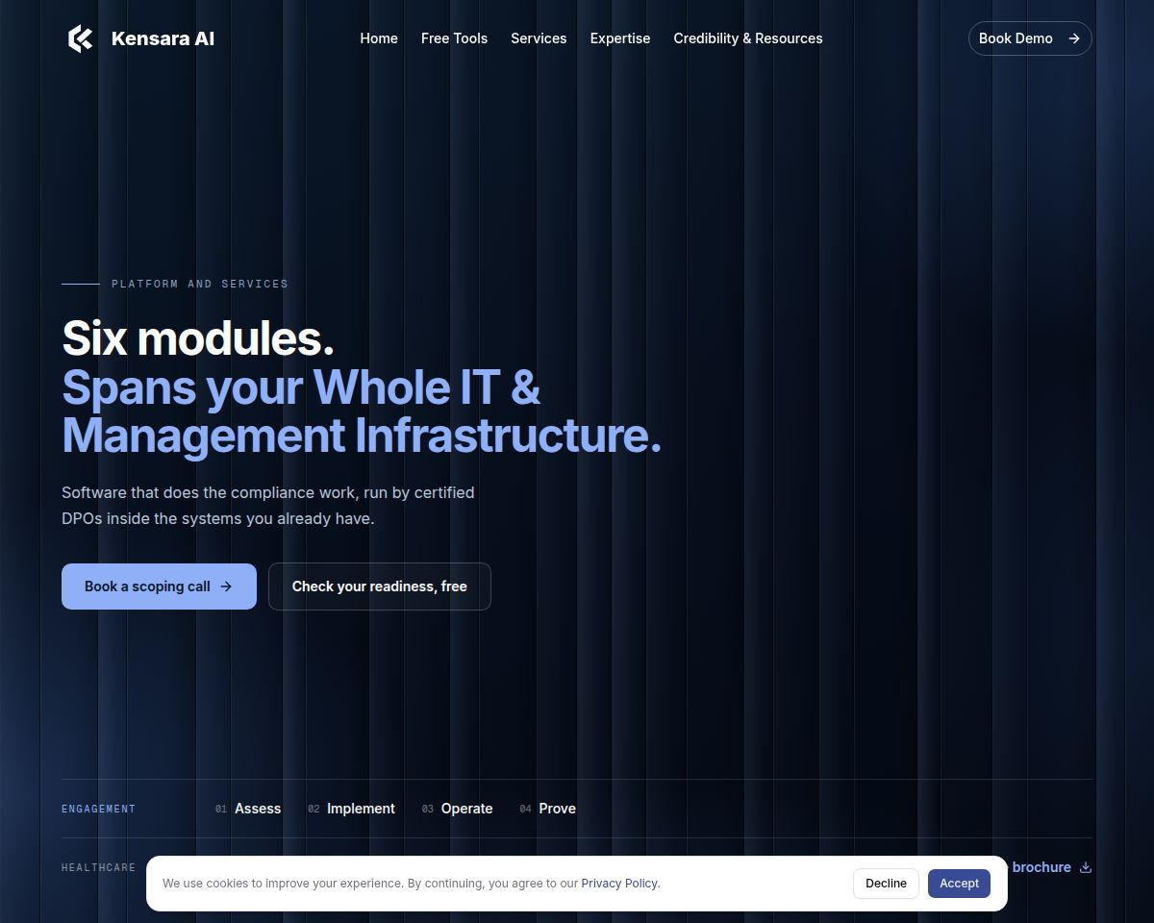The height and width of the screenshot is (923, 1154).
Task: Download the brochure via its link
Action: [1050, 867]
